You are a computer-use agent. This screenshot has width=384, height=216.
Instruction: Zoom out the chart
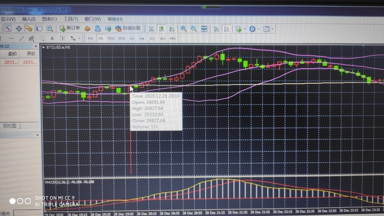tap(194, 29)
